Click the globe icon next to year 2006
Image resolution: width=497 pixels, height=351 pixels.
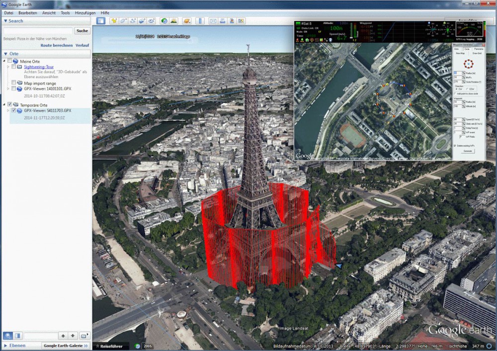137,346
